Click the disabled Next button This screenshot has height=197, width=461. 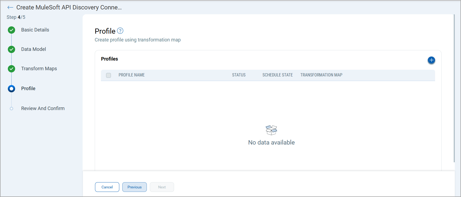162,187
